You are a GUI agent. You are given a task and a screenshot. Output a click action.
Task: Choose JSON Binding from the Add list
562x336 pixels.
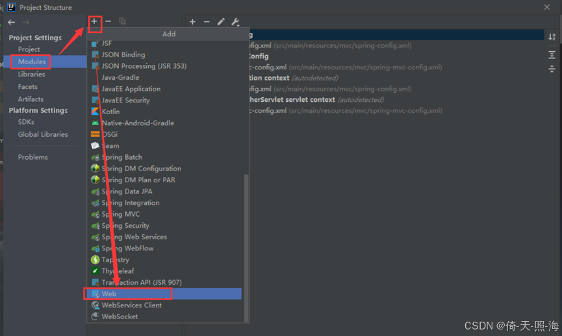(x=165, y=54)
